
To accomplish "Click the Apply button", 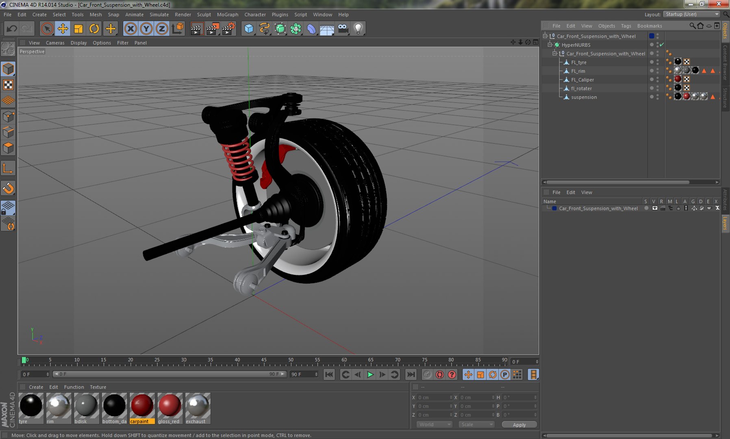I will click(x=519, y=424).
